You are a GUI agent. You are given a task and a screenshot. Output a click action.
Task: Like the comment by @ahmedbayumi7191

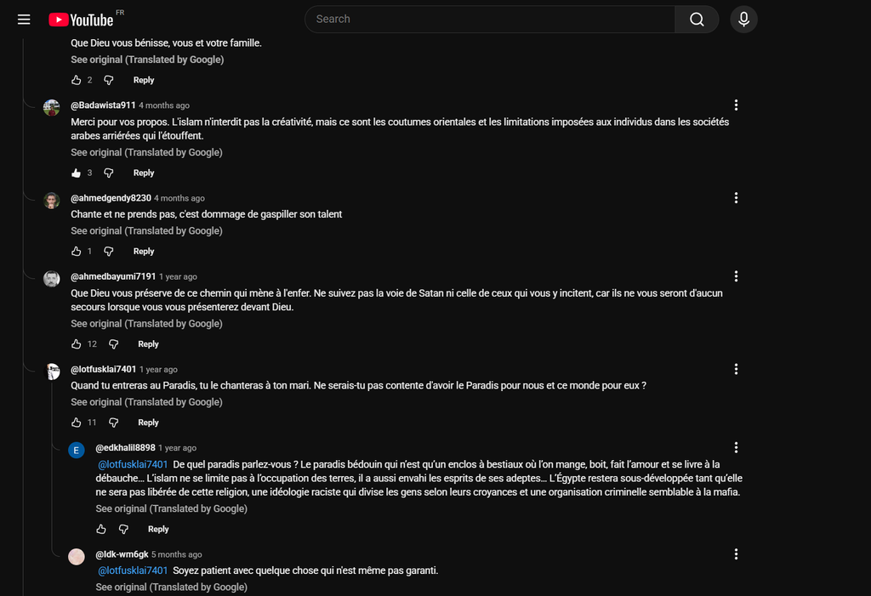77,344
